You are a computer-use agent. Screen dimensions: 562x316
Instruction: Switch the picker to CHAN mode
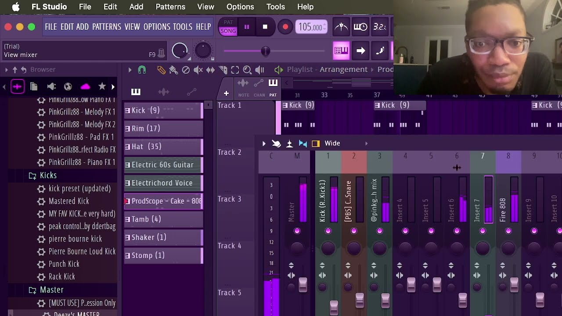[259, 88]
